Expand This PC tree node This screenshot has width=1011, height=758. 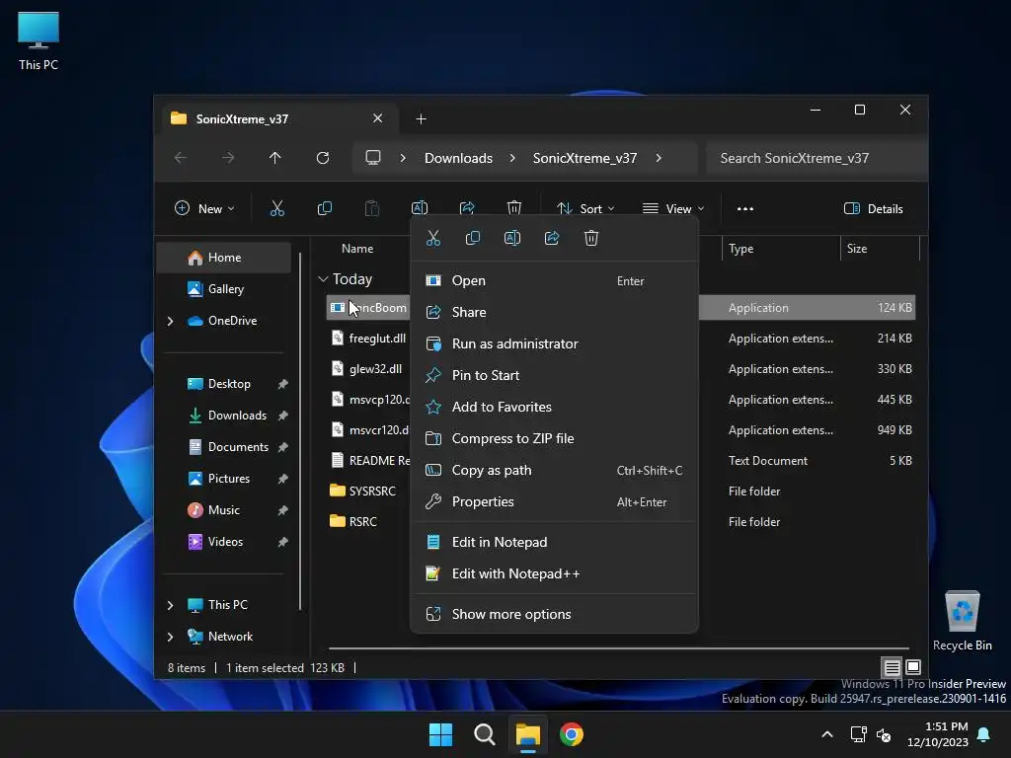point(170,605)
